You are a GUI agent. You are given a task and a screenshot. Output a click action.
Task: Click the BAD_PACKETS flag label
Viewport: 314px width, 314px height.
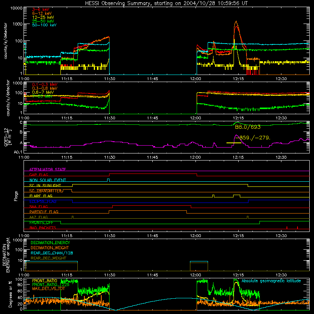(43, 228)
